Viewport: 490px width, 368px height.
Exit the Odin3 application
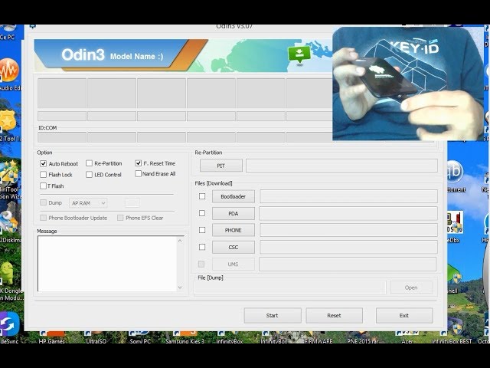pos(404,315)
